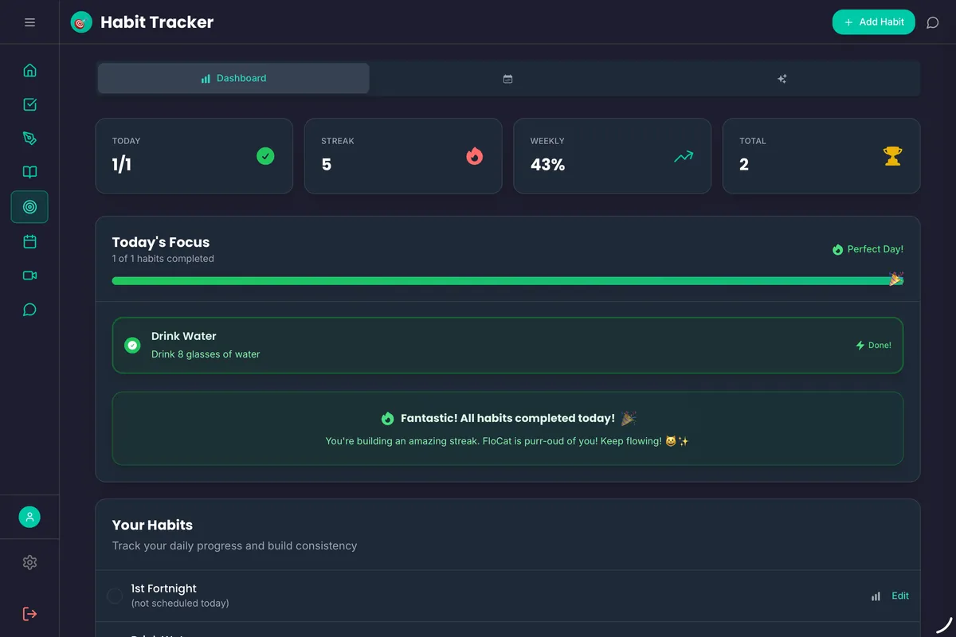
Task: Click '1 of 1 habits completed' text
Action: pos(163,259)
